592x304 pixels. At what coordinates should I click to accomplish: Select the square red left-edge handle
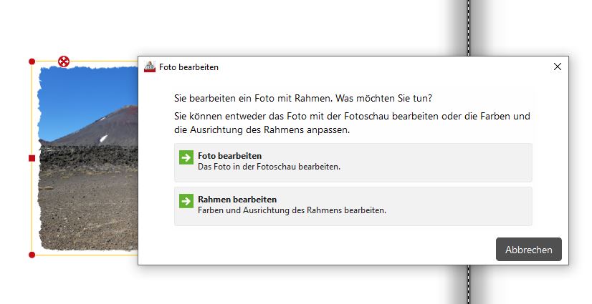(32, 157)
